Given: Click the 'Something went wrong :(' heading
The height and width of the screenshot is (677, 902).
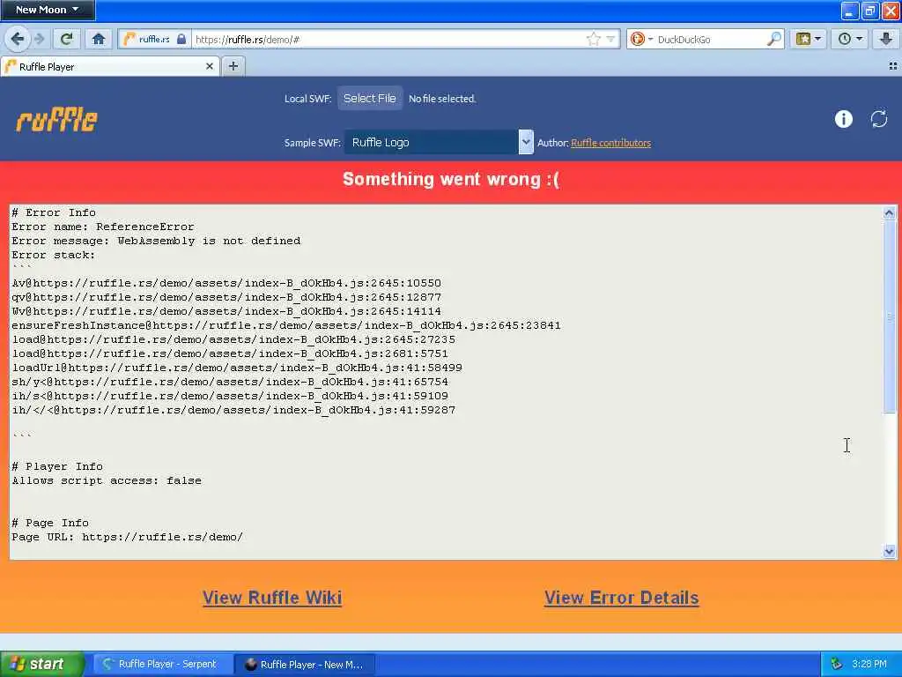Looking at the screenshot, I should coord(451,179).
